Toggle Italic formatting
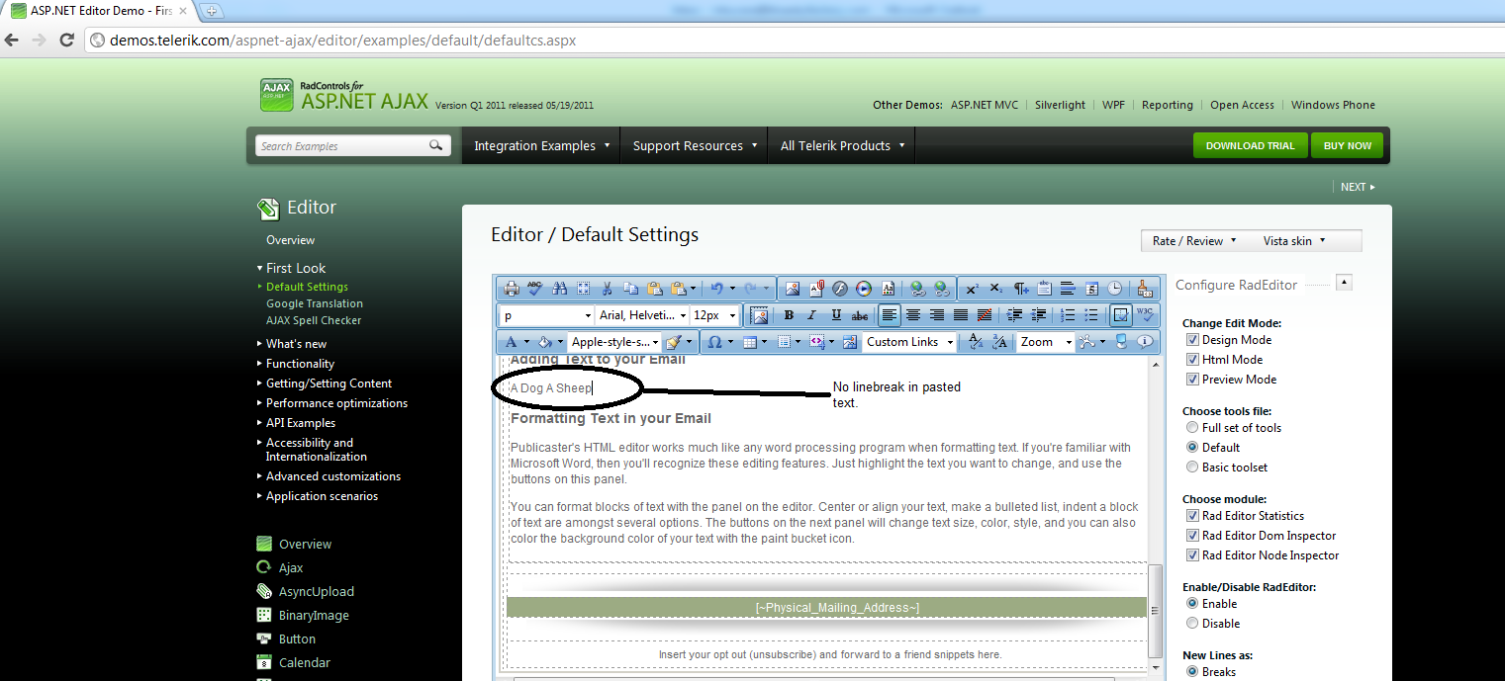The height and width of the screenshot is (681, 1505). click(811, 315)
